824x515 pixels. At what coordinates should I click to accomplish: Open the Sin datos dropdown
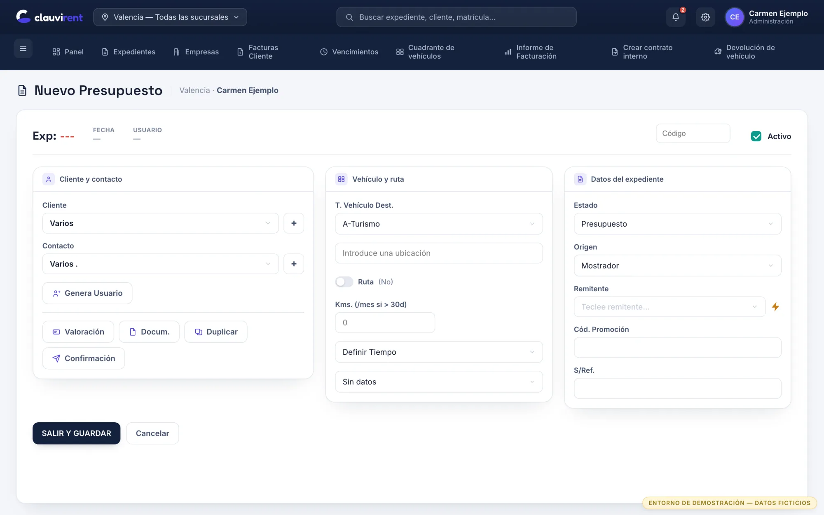(439, 382)
